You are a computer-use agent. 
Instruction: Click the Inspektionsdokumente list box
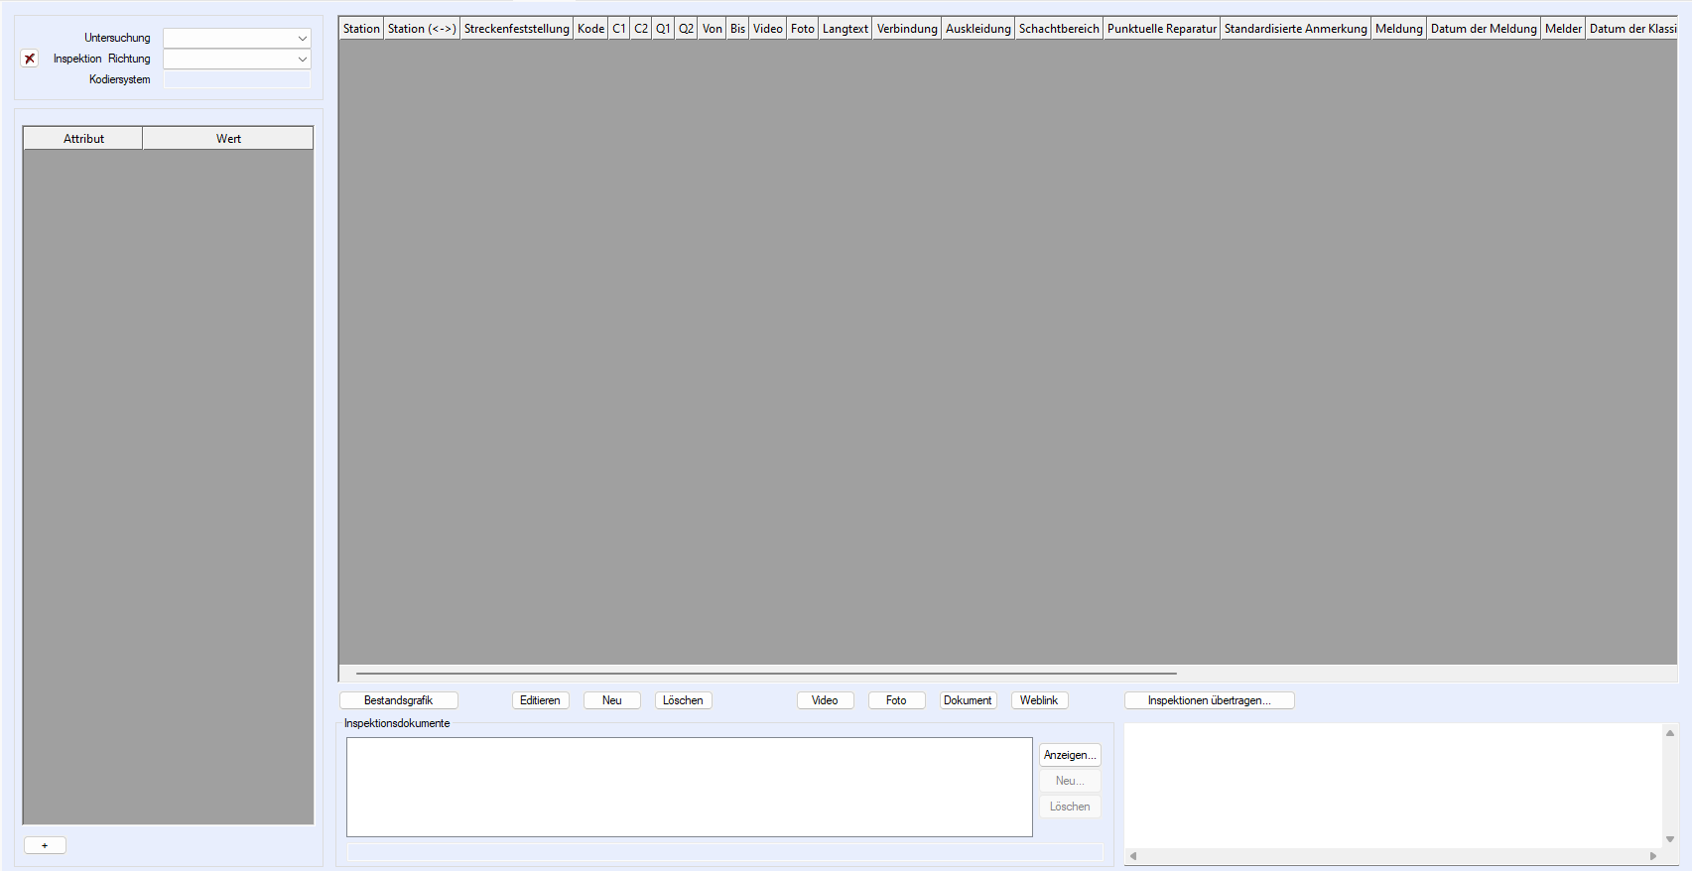click(x=689, y=787)
